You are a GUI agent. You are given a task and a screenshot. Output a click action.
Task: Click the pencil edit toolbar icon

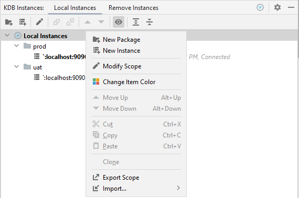point(40,22)
